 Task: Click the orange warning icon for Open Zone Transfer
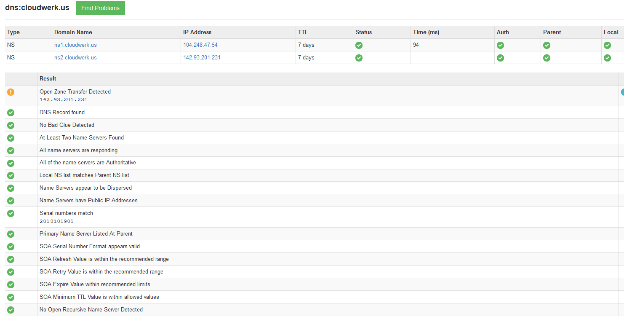click(x=11, y=92)
